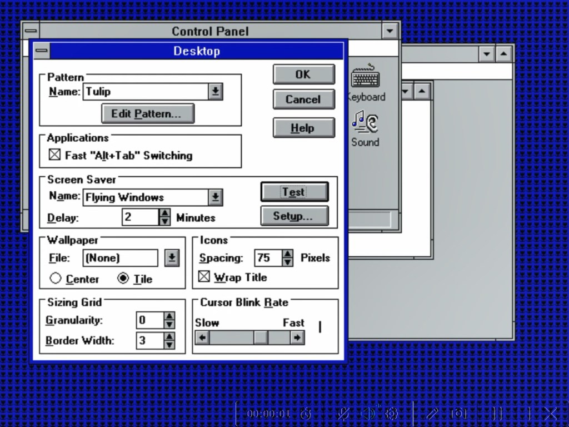
Task: Unmute the microphone on the recording bar
Action: [343, 414]
